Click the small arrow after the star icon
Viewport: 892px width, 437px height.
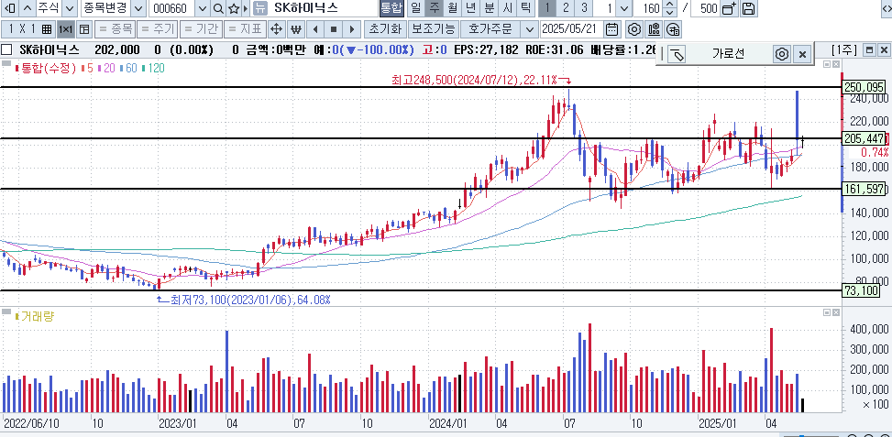click(x=245, y=8)
